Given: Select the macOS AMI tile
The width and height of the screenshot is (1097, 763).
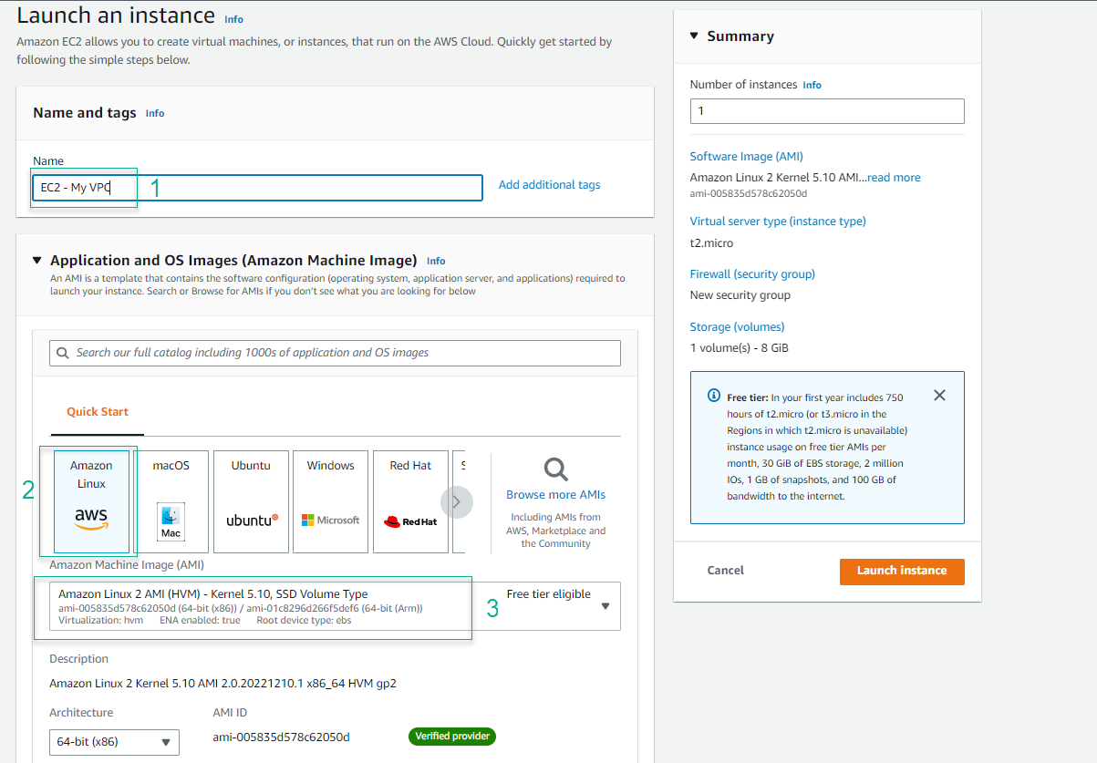Looking at the screenshot, I should [171, 501].
